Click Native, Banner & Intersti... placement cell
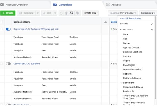The height and width of the screenshot is (106, 157). click(54, 92)
